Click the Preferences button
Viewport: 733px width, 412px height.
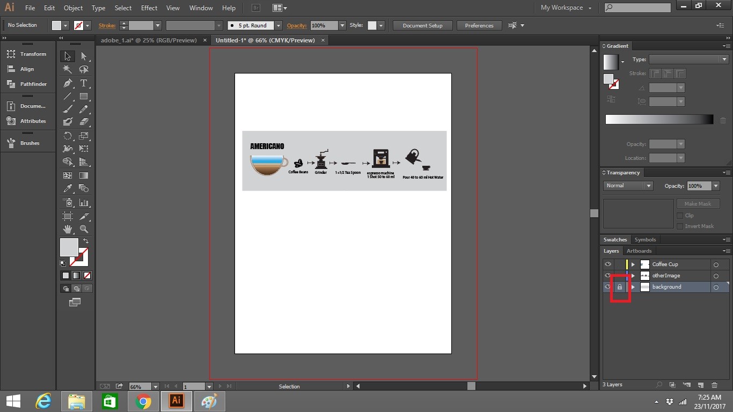(x=479, y=25)
